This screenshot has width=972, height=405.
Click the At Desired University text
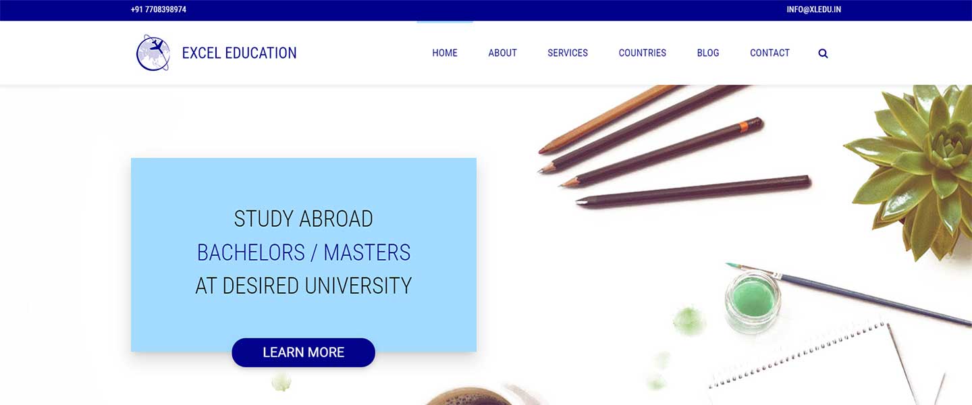[304, 286]
